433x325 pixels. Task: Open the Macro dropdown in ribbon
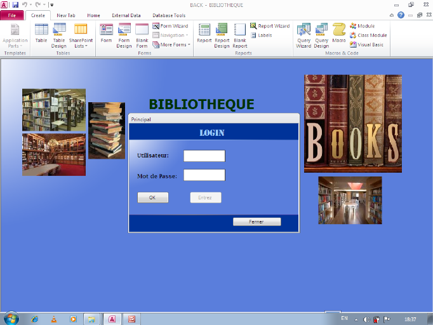coord(339,34)
